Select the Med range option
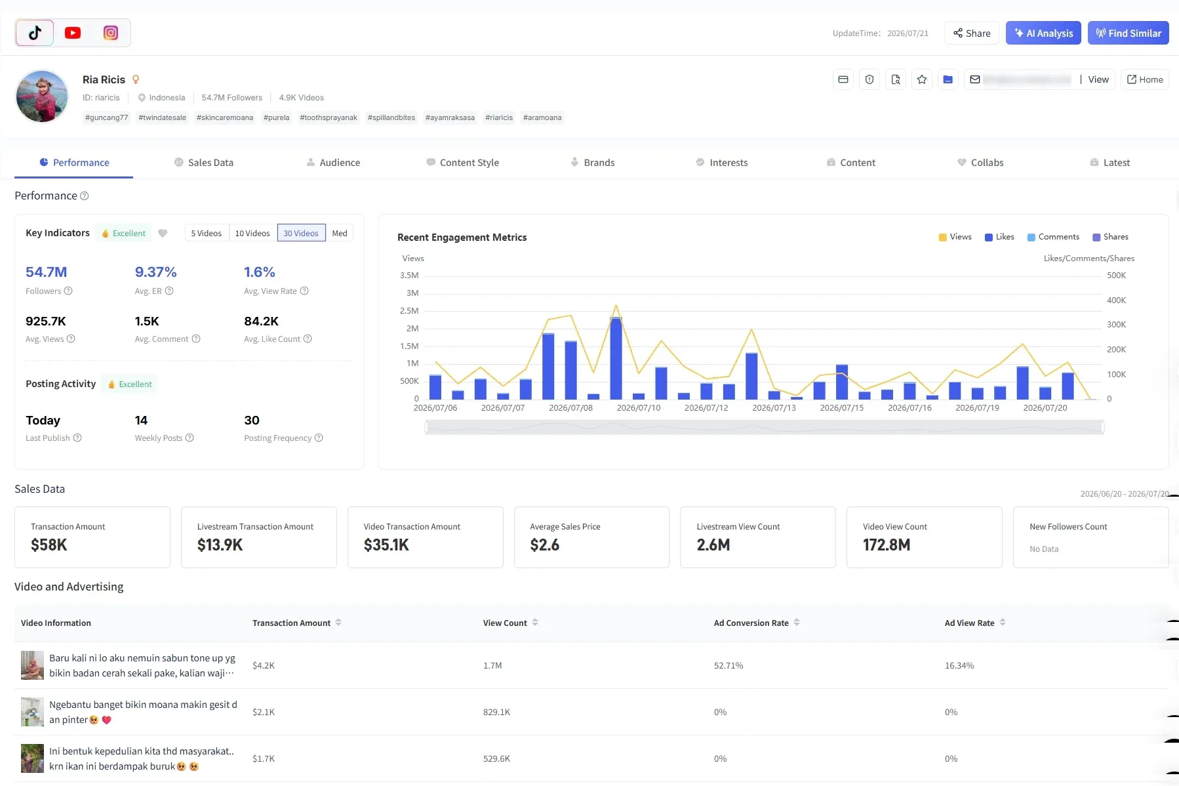 pos(340,233)
